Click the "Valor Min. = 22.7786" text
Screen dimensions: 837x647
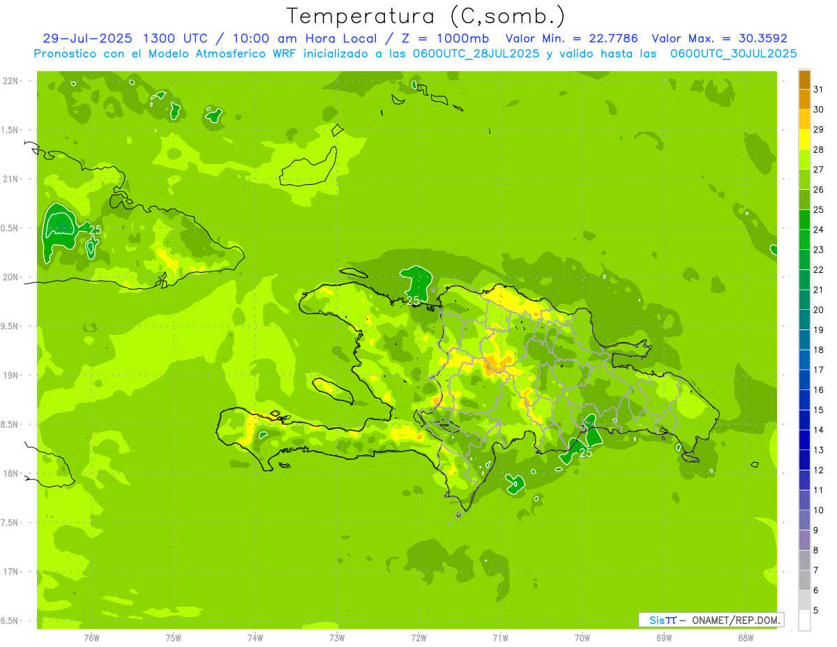pyautogui.click(x=571, y=38)
